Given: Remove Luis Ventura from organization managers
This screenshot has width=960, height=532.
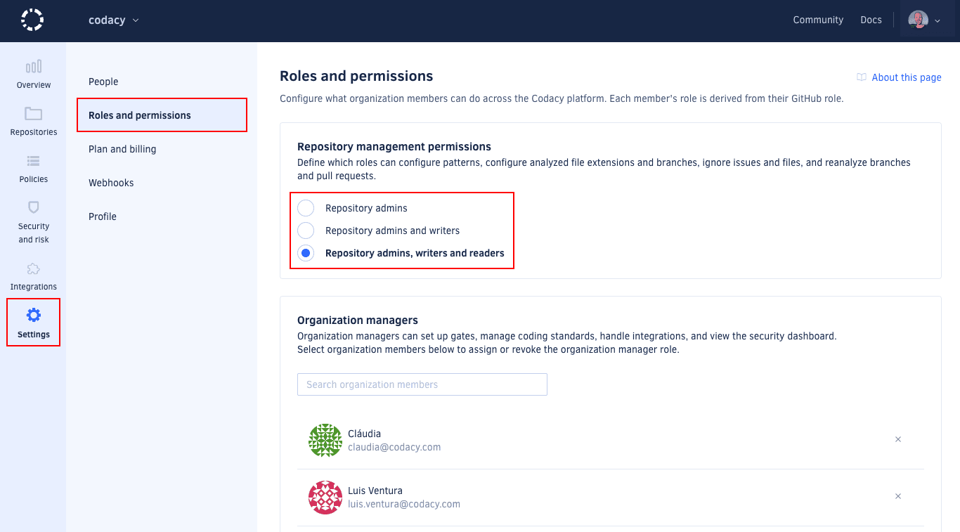Looking at the screenshot, I should 897,496.
